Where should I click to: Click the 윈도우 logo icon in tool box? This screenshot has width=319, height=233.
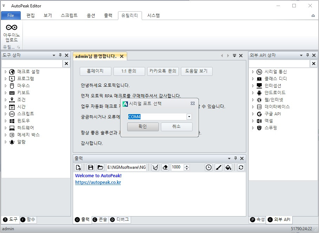pos(12,121)
